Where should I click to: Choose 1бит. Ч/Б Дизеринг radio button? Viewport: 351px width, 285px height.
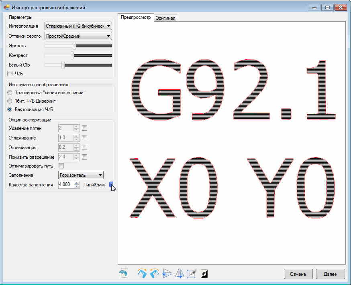[10, 101]
